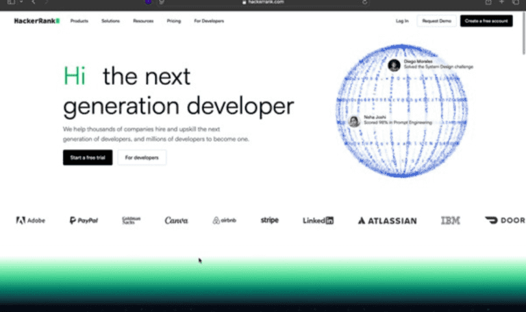Click "Solved the System Design challenge" text
Image resolution: width=526 pixels, height=312 pixels.
pos(438,66)
